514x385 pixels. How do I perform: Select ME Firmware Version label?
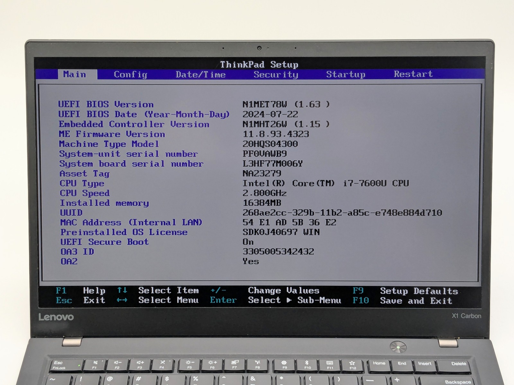(112, 134)
